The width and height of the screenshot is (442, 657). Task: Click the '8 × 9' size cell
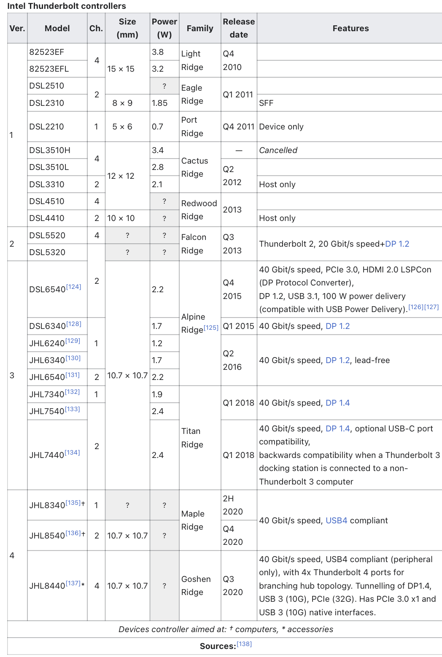(x=127, y=103)
